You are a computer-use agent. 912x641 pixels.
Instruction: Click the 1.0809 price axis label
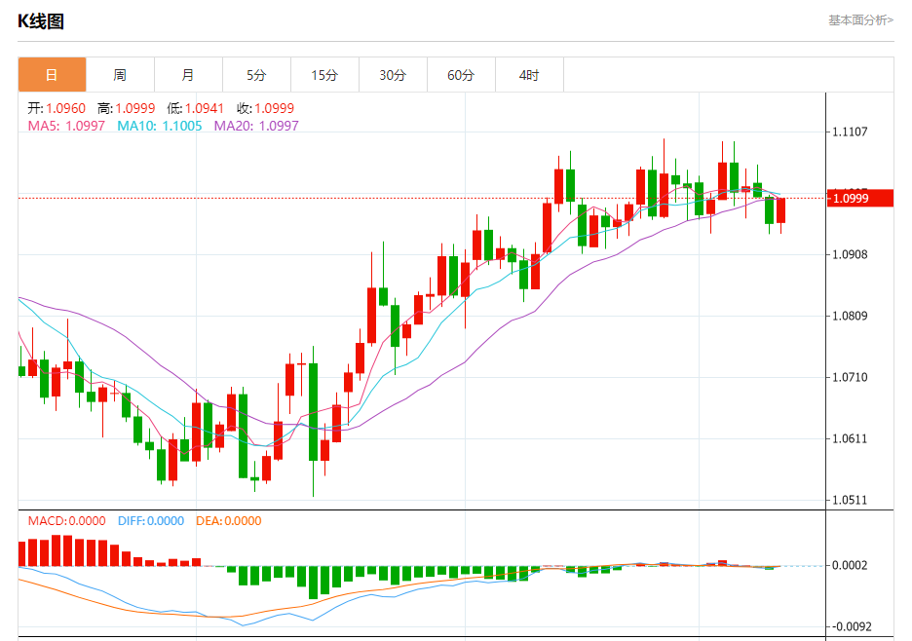coord(850,316)
